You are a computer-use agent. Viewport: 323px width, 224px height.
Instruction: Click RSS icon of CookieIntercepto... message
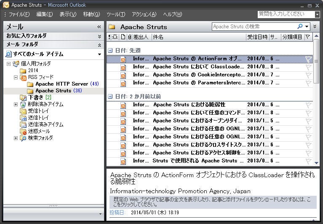tap(123, 76)
